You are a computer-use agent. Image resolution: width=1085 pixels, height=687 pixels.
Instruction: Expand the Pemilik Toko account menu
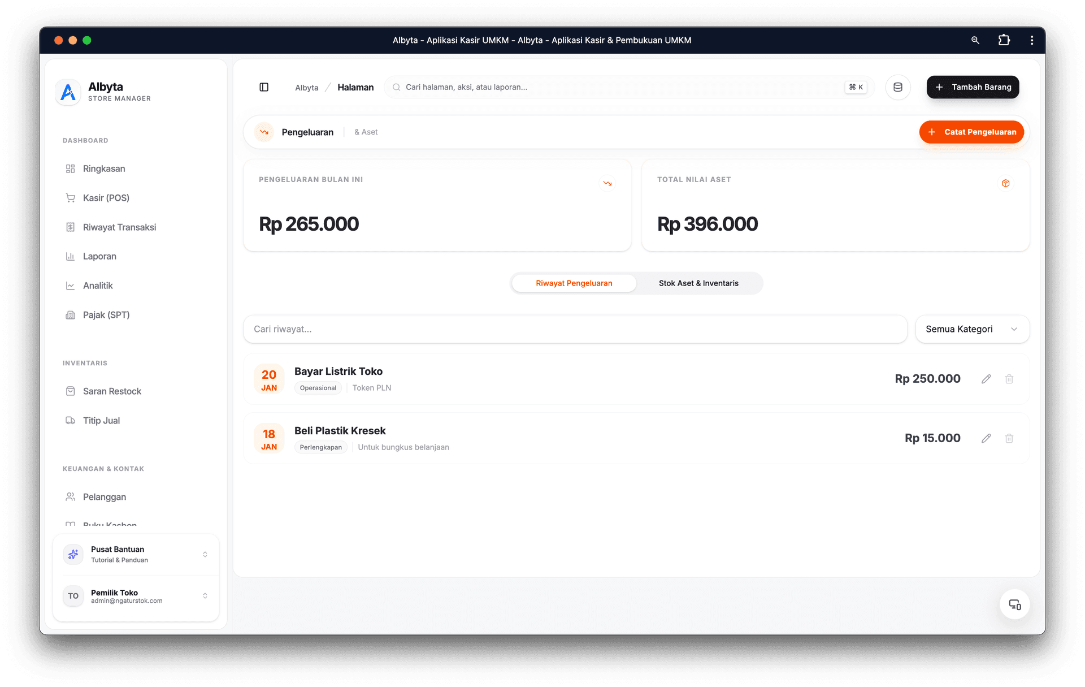coord(136,596)
